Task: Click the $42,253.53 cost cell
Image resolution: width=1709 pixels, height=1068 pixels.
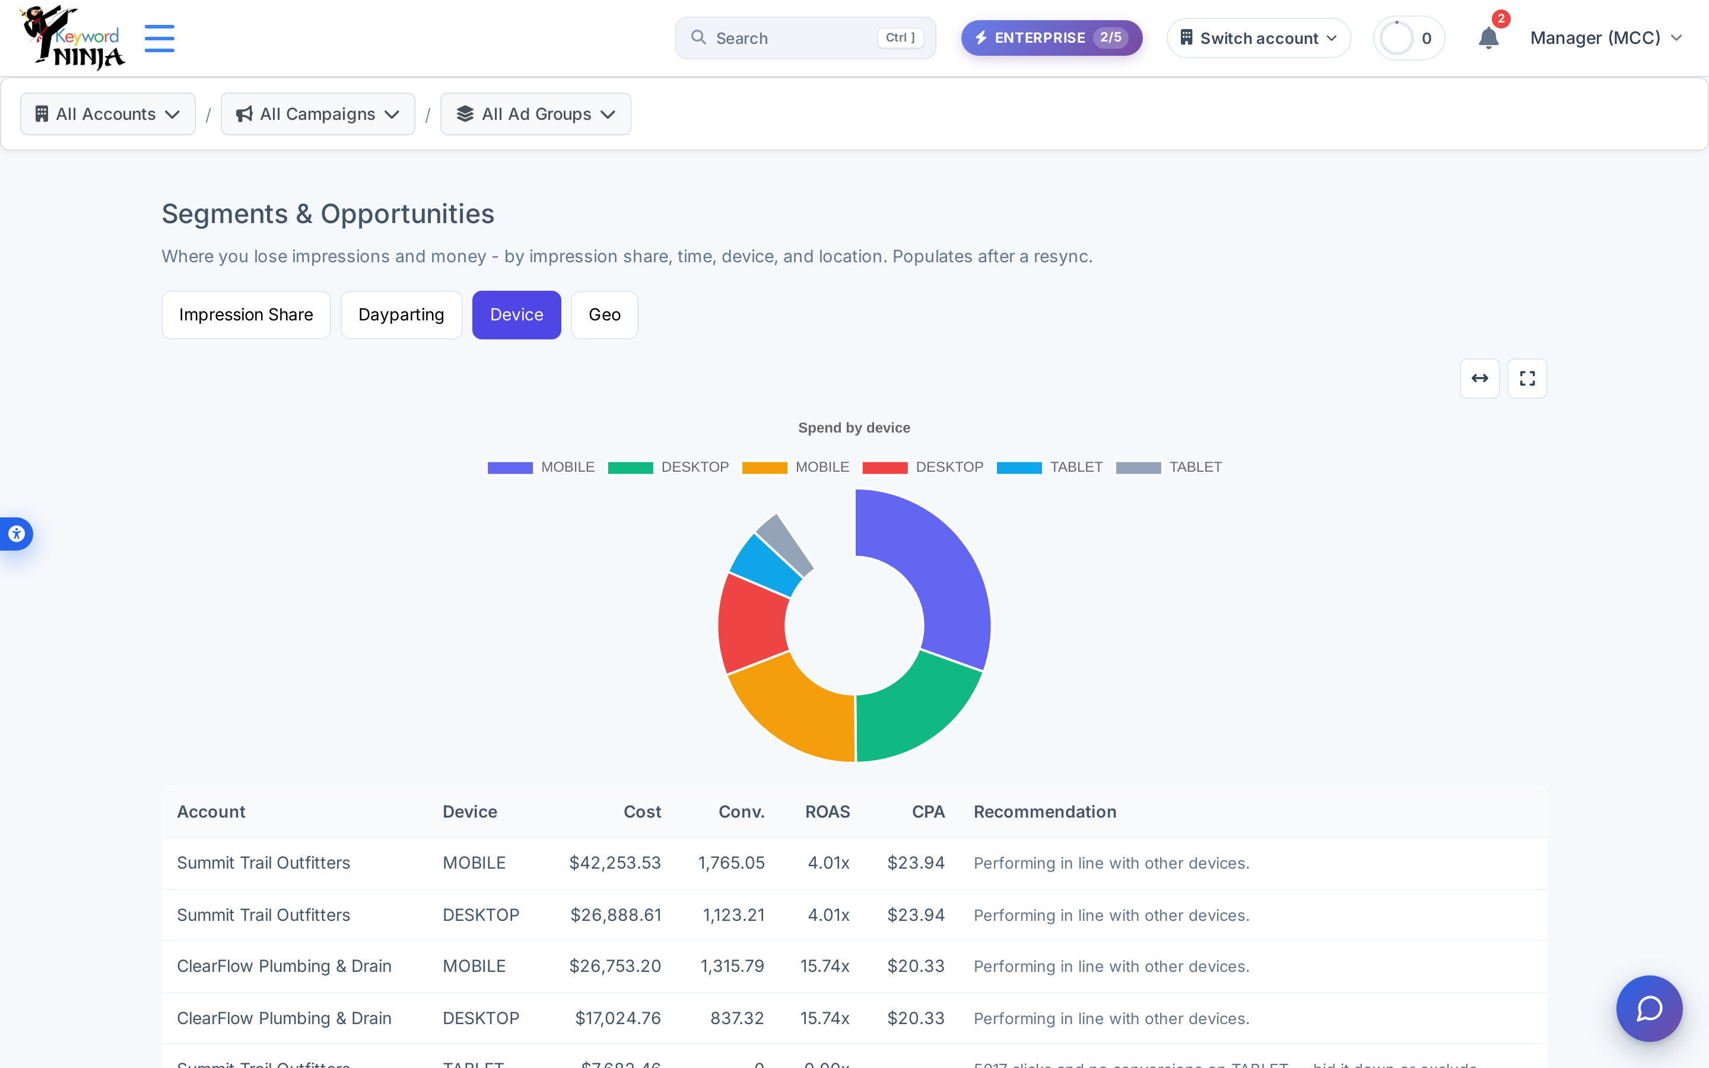Action: [615, 863]
